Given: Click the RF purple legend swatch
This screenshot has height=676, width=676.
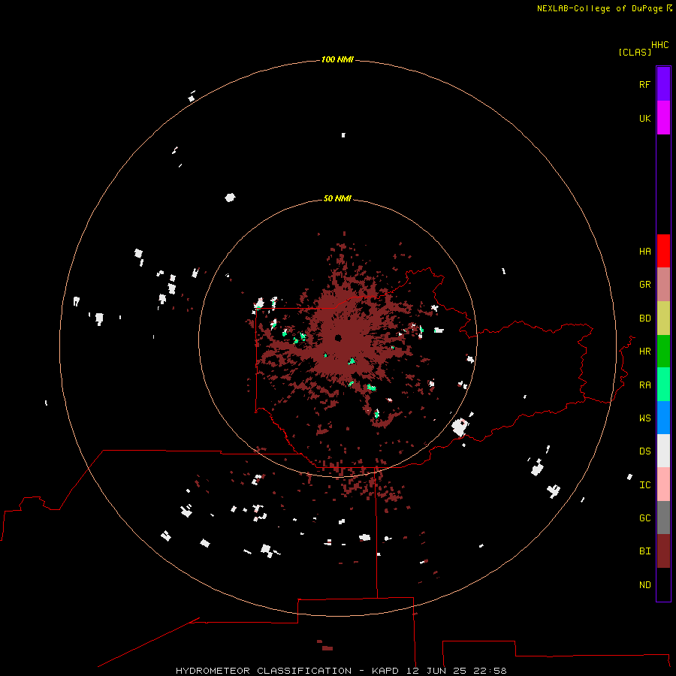Looking at the screenshot, I should [x=663, y=84].
